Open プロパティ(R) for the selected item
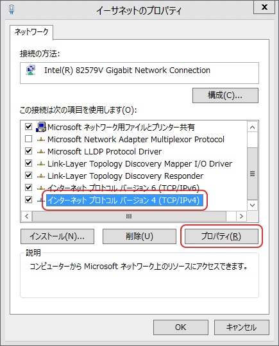The height and width of the screenshot is (346, 279). (x=221, y=236)
